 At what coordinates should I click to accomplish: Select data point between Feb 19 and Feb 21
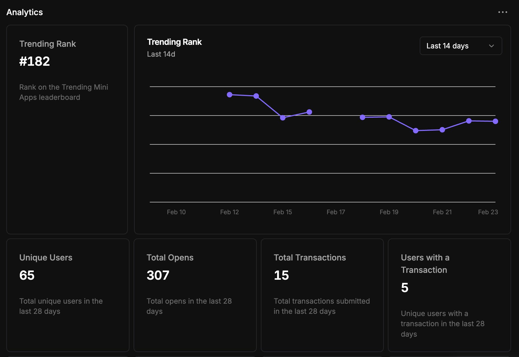pos(416,131)
